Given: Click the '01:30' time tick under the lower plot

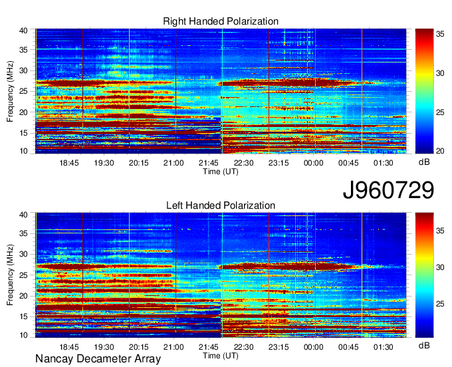Looking at the screenshot, I should coord(383,347).
